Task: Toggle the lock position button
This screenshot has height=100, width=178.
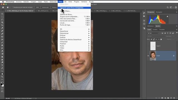Action: point(156,39)
